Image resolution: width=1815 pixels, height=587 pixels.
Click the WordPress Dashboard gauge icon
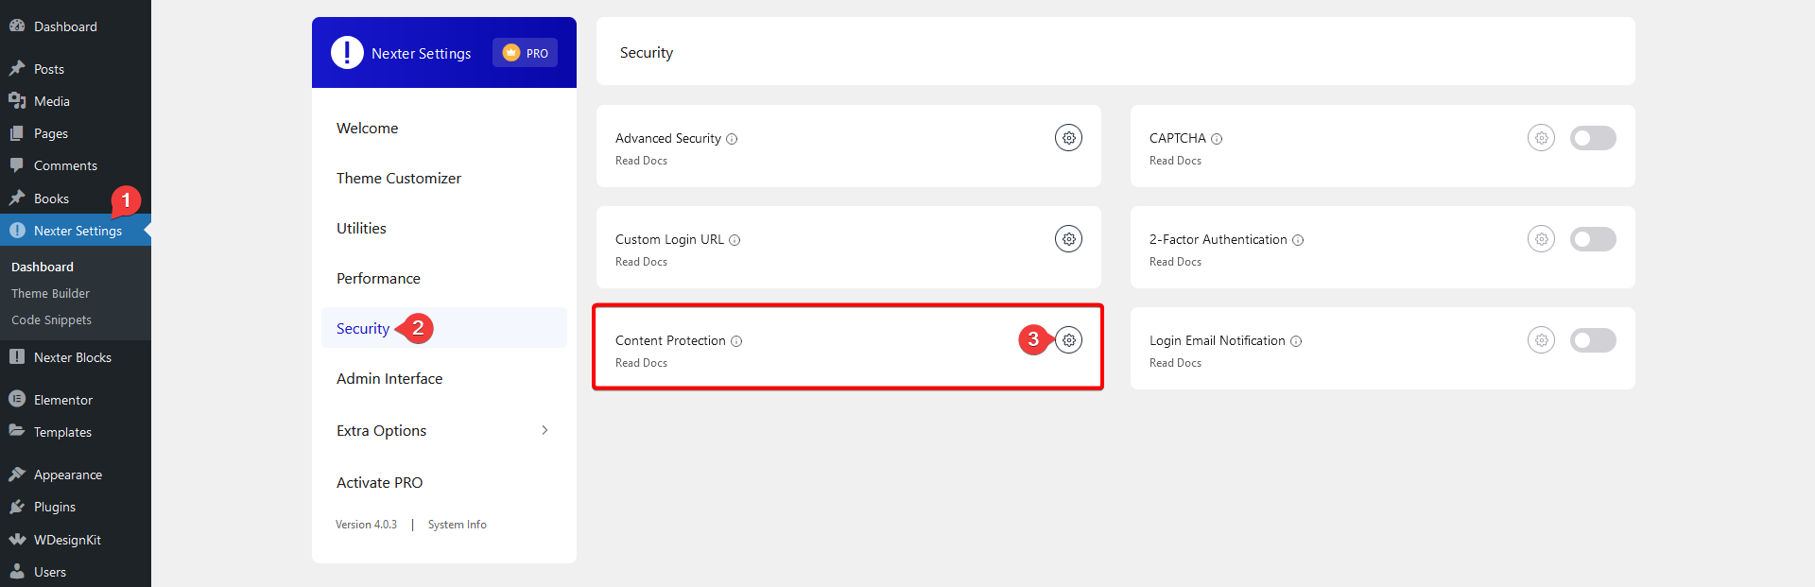pos(17,26)
